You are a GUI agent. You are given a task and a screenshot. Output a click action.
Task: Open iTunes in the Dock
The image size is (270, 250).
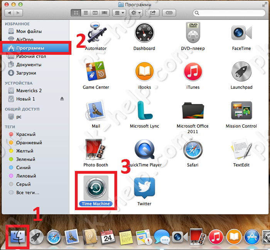(x=216, y=237)
